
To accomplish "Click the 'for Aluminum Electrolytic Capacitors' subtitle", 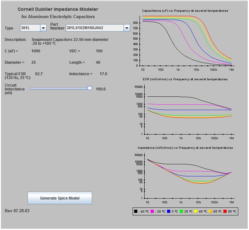I will 58,16.
